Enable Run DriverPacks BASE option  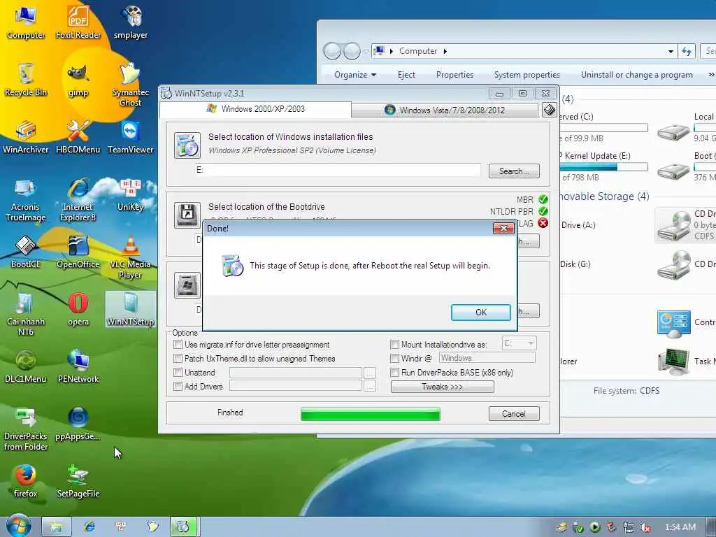394,373
